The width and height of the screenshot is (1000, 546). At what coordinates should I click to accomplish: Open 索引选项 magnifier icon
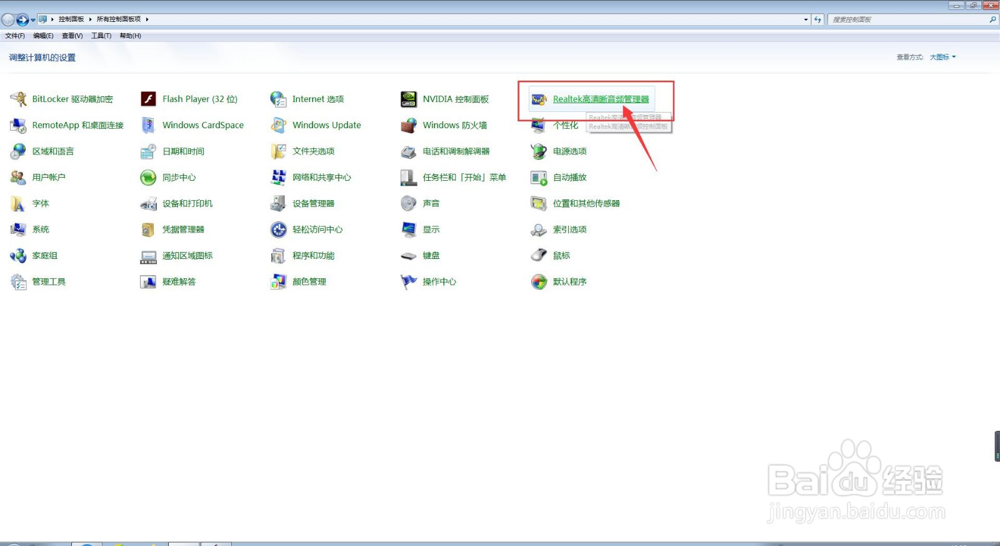pyautogui.click(x=539, y=230)
